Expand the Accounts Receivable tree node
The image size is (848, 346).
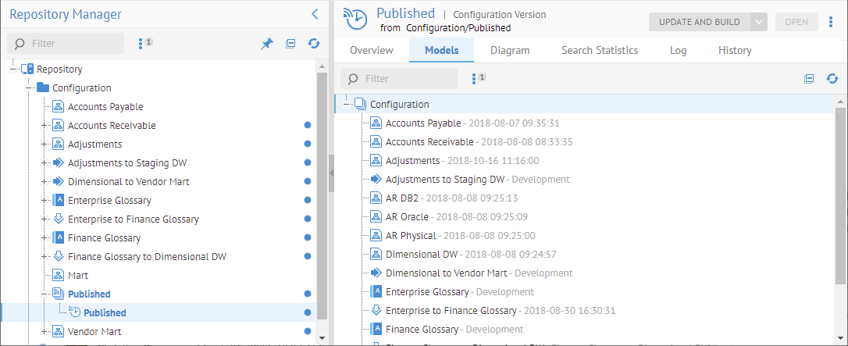tap(45, 126)
